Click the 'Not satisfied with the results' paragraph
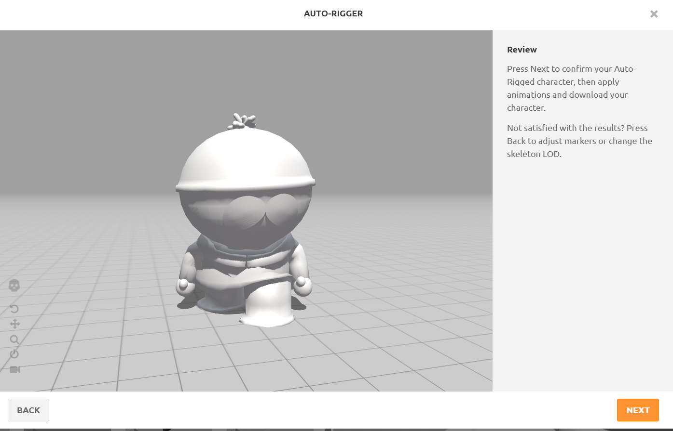 [579, 141]
